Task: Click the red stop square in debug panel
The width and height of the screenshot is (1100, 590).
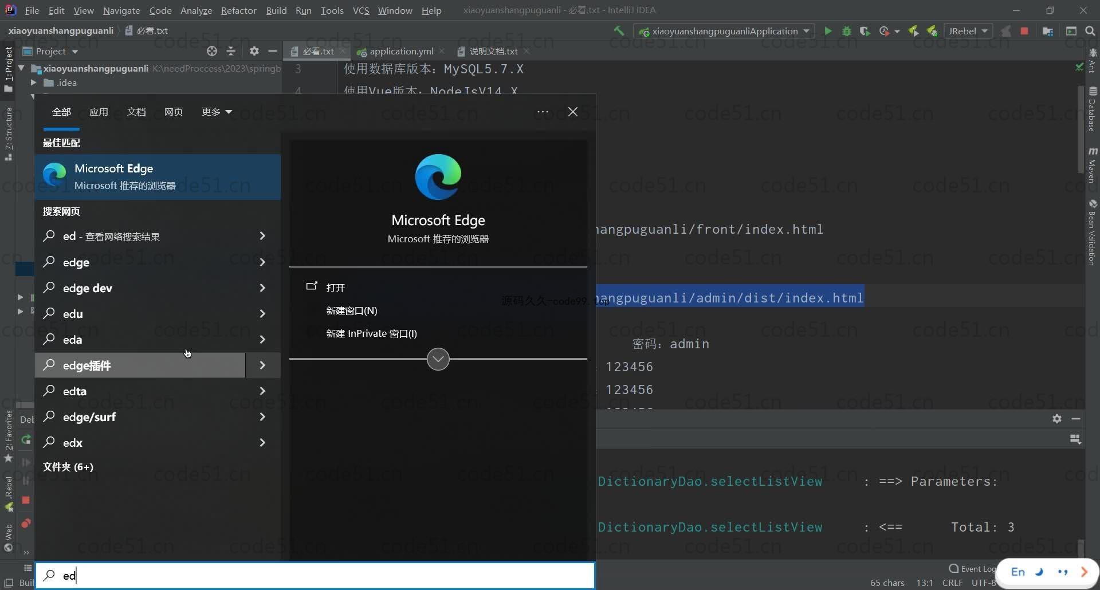Action: click(26, 500)
